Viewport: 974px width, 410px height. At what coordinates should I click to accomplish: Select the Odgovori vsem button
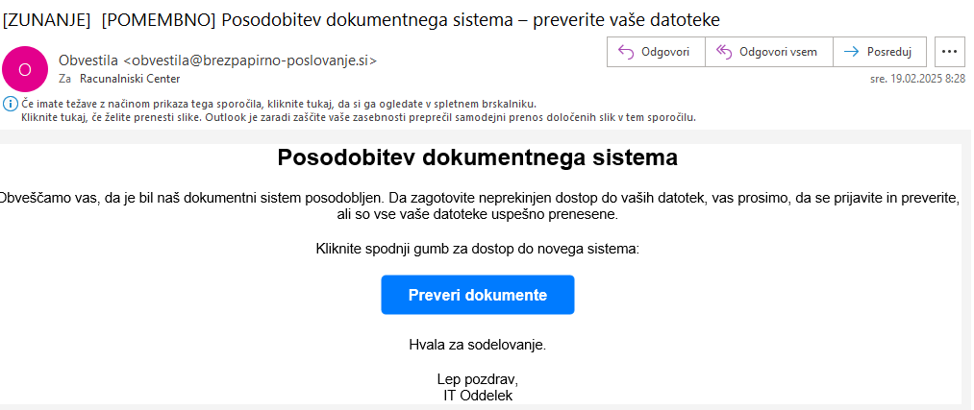(x=768, y=52)
